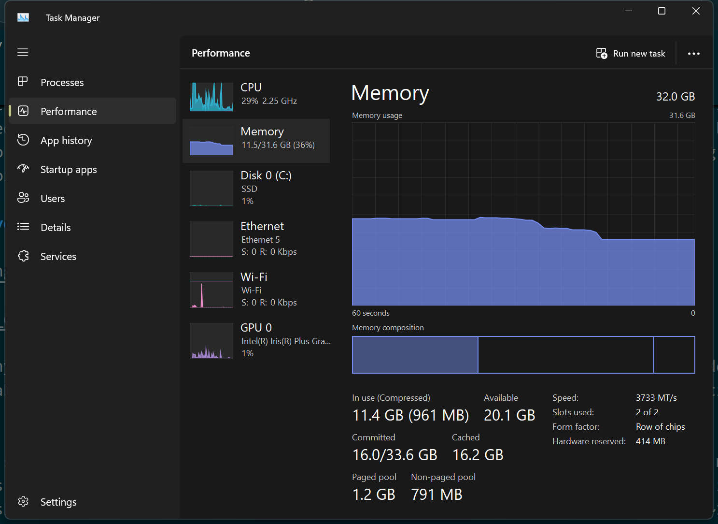Open Ethernet performance via its label
Screen dimensions: 718x524
262,226
